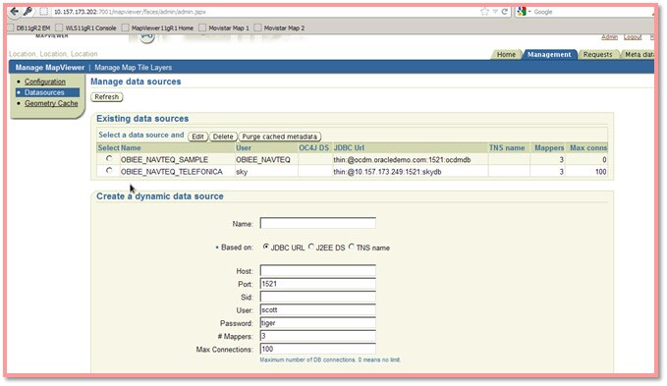This screenshot has width=667, height=386.
Task: Click the Delete button
Action: pos(223,137)
